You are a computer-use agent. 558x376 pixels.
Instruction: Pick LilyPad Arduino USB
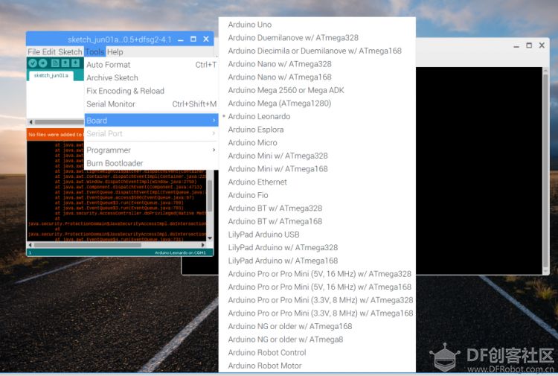[x=317, y=235]
